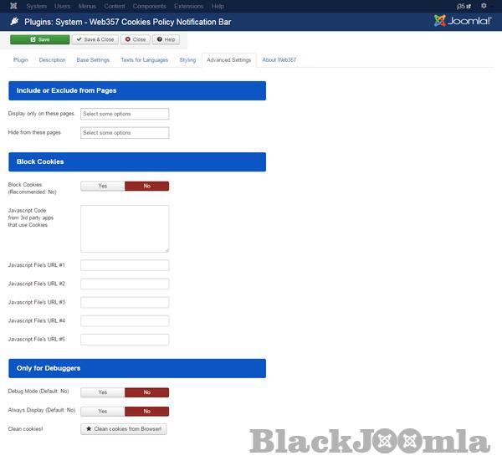Enable Debug Mode with Yes
This screenshot has width=502, height=466.
[103, 392]
